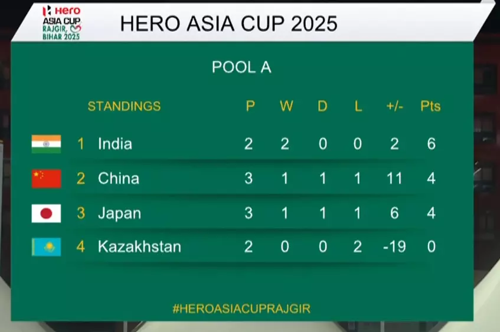Click Kazakhstan's -19 goal difference value
The width and height of the screenshot is (500, 332).
pyautogui.click(x=393, y=246)
